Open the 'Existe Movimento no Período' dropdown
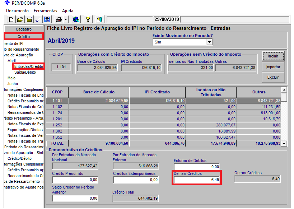 209,42
